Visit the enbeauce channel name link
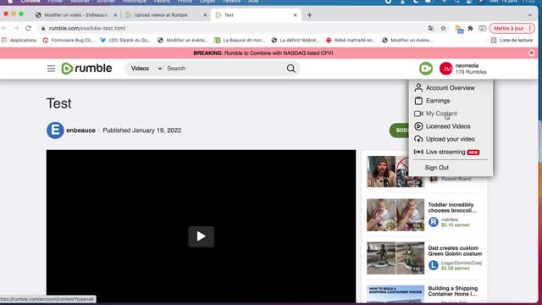 pyautogui.click(x=80, y=130)
